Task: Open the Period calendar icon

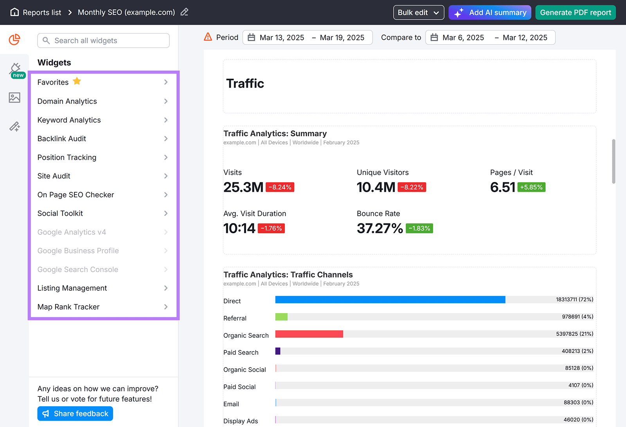Action: click(253, 37)
